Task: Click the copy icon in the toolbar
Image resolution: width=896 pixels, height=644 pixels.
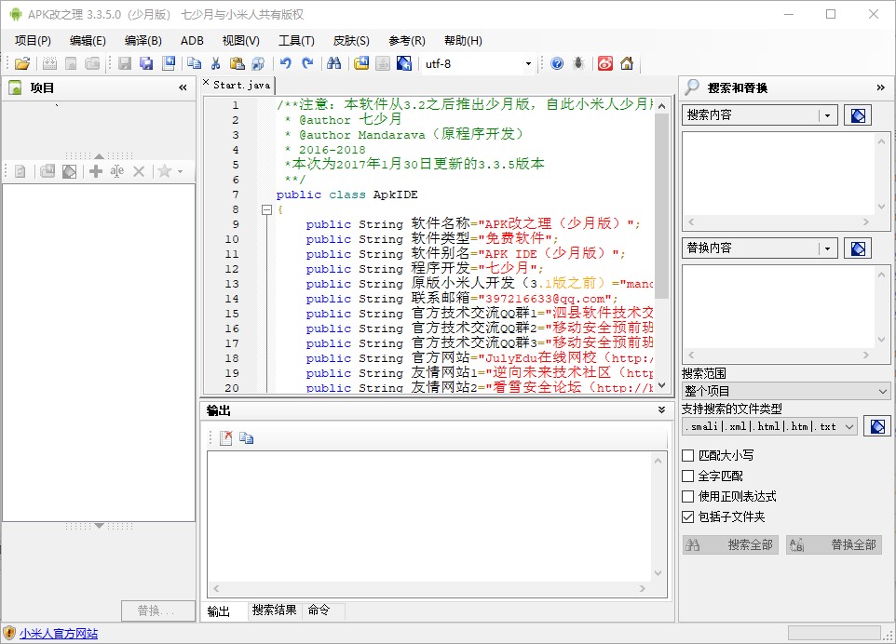Action: 195,63
